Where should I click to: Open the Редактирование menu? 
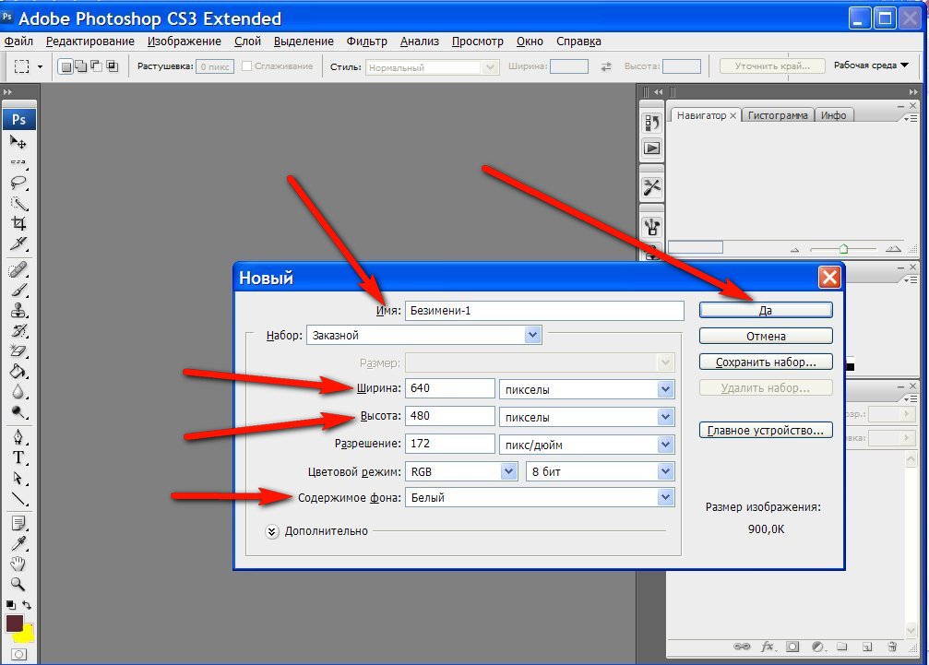pos(90,41)
